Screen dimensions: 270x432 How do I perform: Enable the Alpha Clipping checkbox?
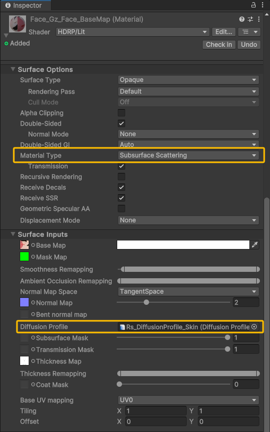121,113
